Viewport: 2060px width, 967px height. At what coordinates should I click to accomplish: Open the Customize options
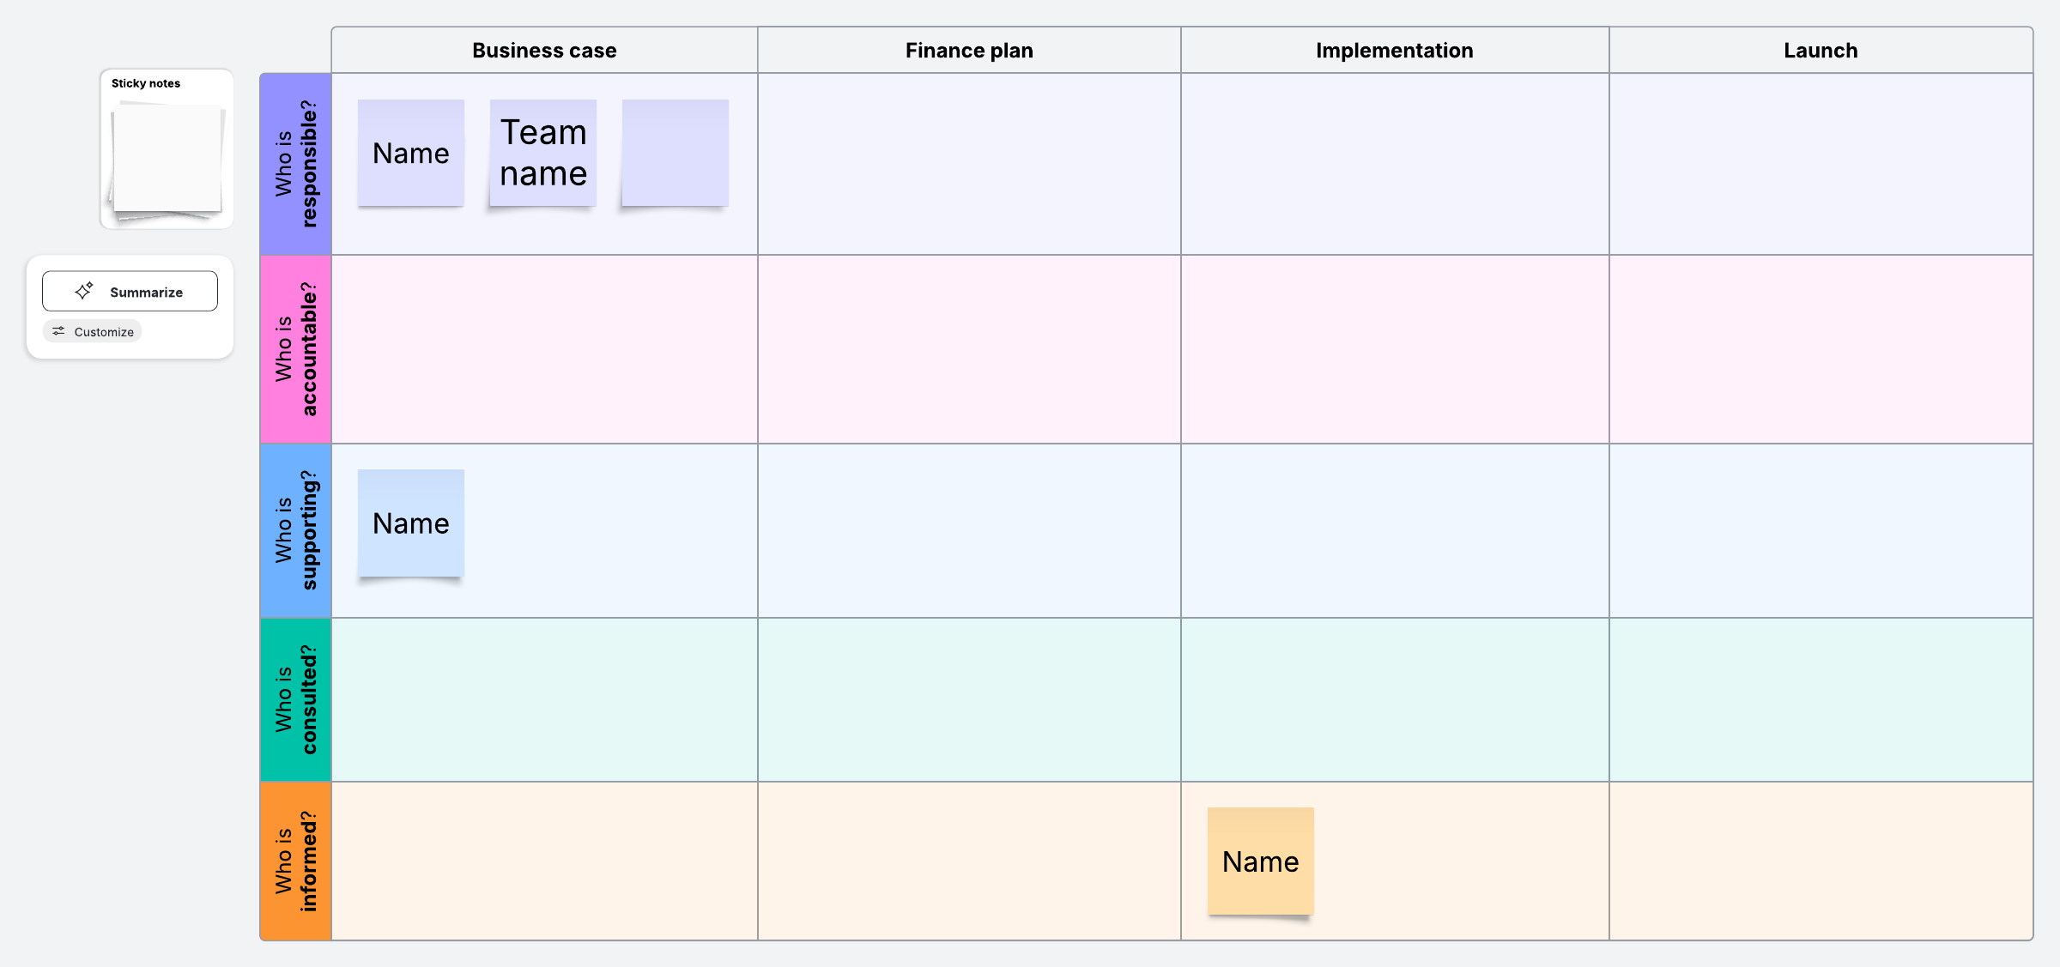point(93,331)
